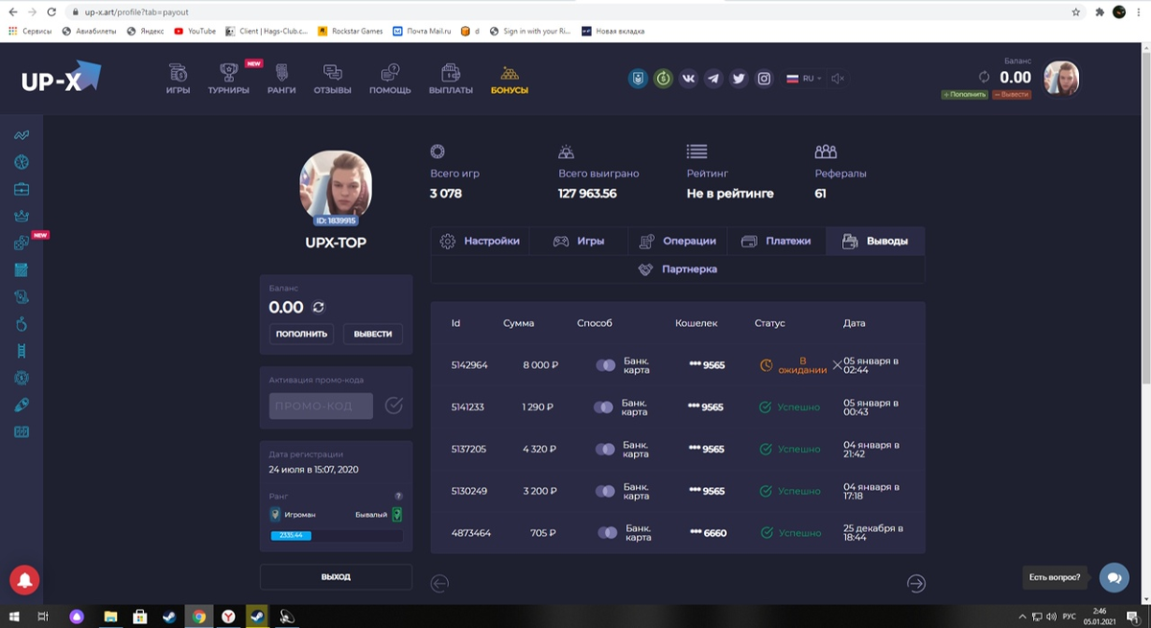Expand the RU language dropdown

click(x=804, y=79)
